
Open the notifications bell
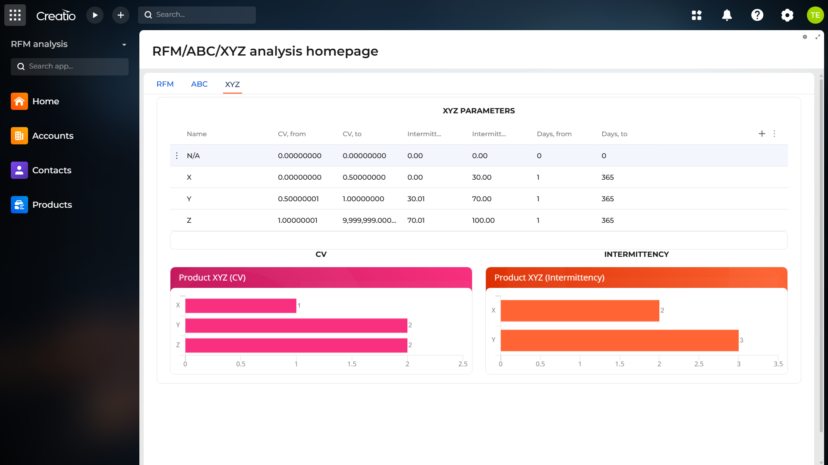pyautogui.click(x=727, y=15)
